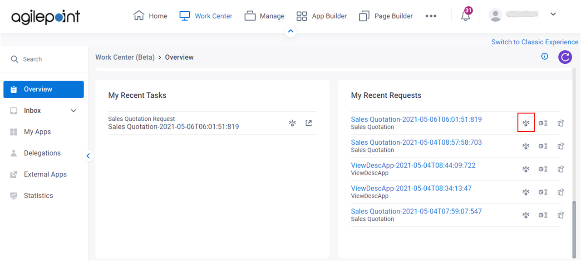The image size is (581, 261).
Task: Open progress list icon for 07:59:07:547 request
Action: tap(543, 215)
